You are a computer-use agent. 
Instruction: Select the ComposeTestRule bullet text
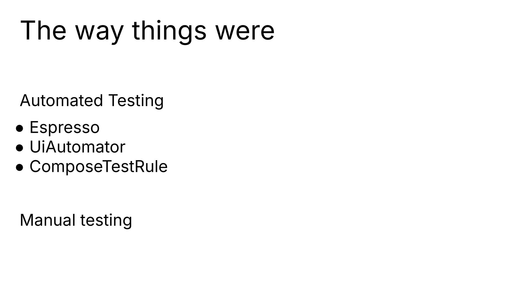99,166
